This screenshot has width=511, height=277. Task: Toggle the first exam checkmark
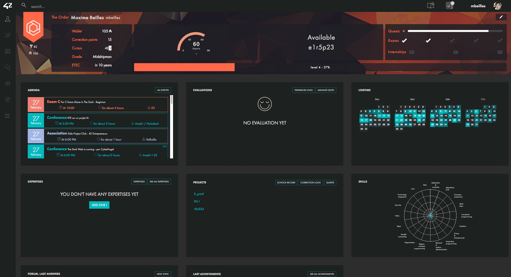tap(405, 40)
